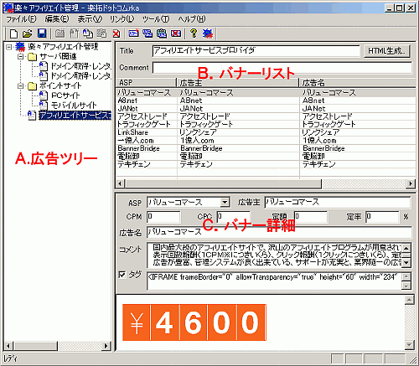
Task: Open help via yellow question mark icon
Action: 194,34
